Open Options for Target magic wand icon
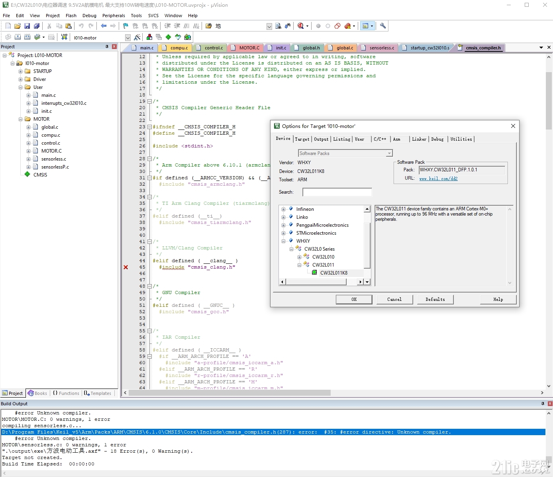The height and width of the screenshot is (477, 553). click(137, 37)
